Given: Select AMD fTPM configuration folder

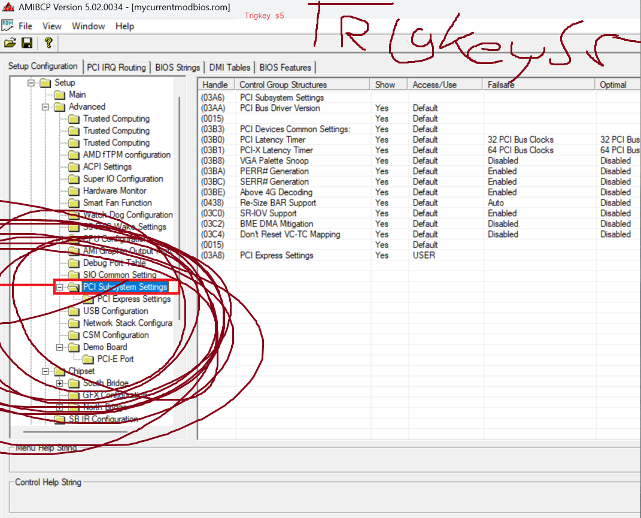Looking at the screenshot, I should 120,155.
